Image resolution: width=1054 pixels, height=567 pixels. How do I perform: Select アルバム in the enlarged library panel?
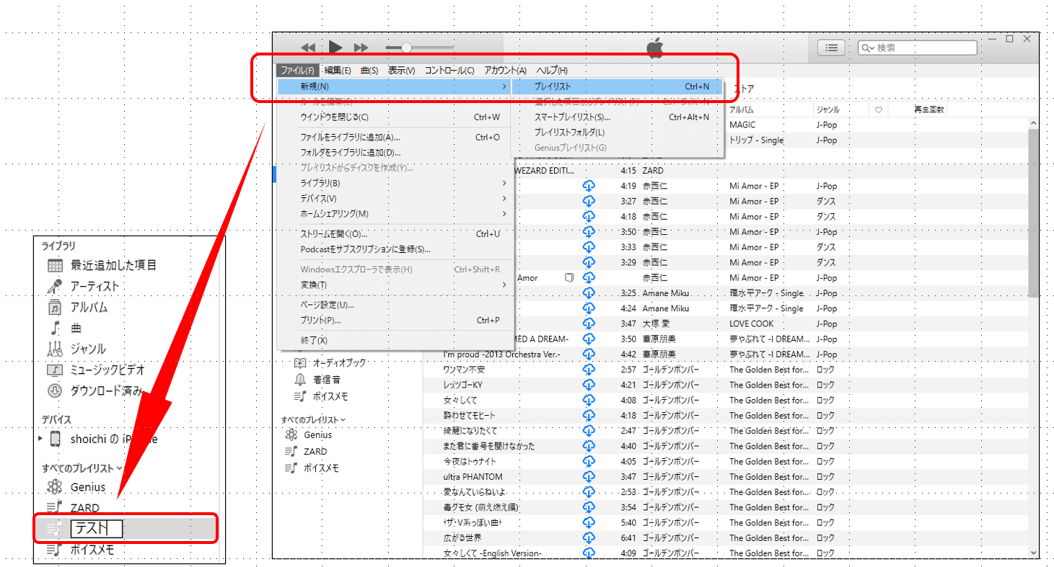tap(77, 307)
